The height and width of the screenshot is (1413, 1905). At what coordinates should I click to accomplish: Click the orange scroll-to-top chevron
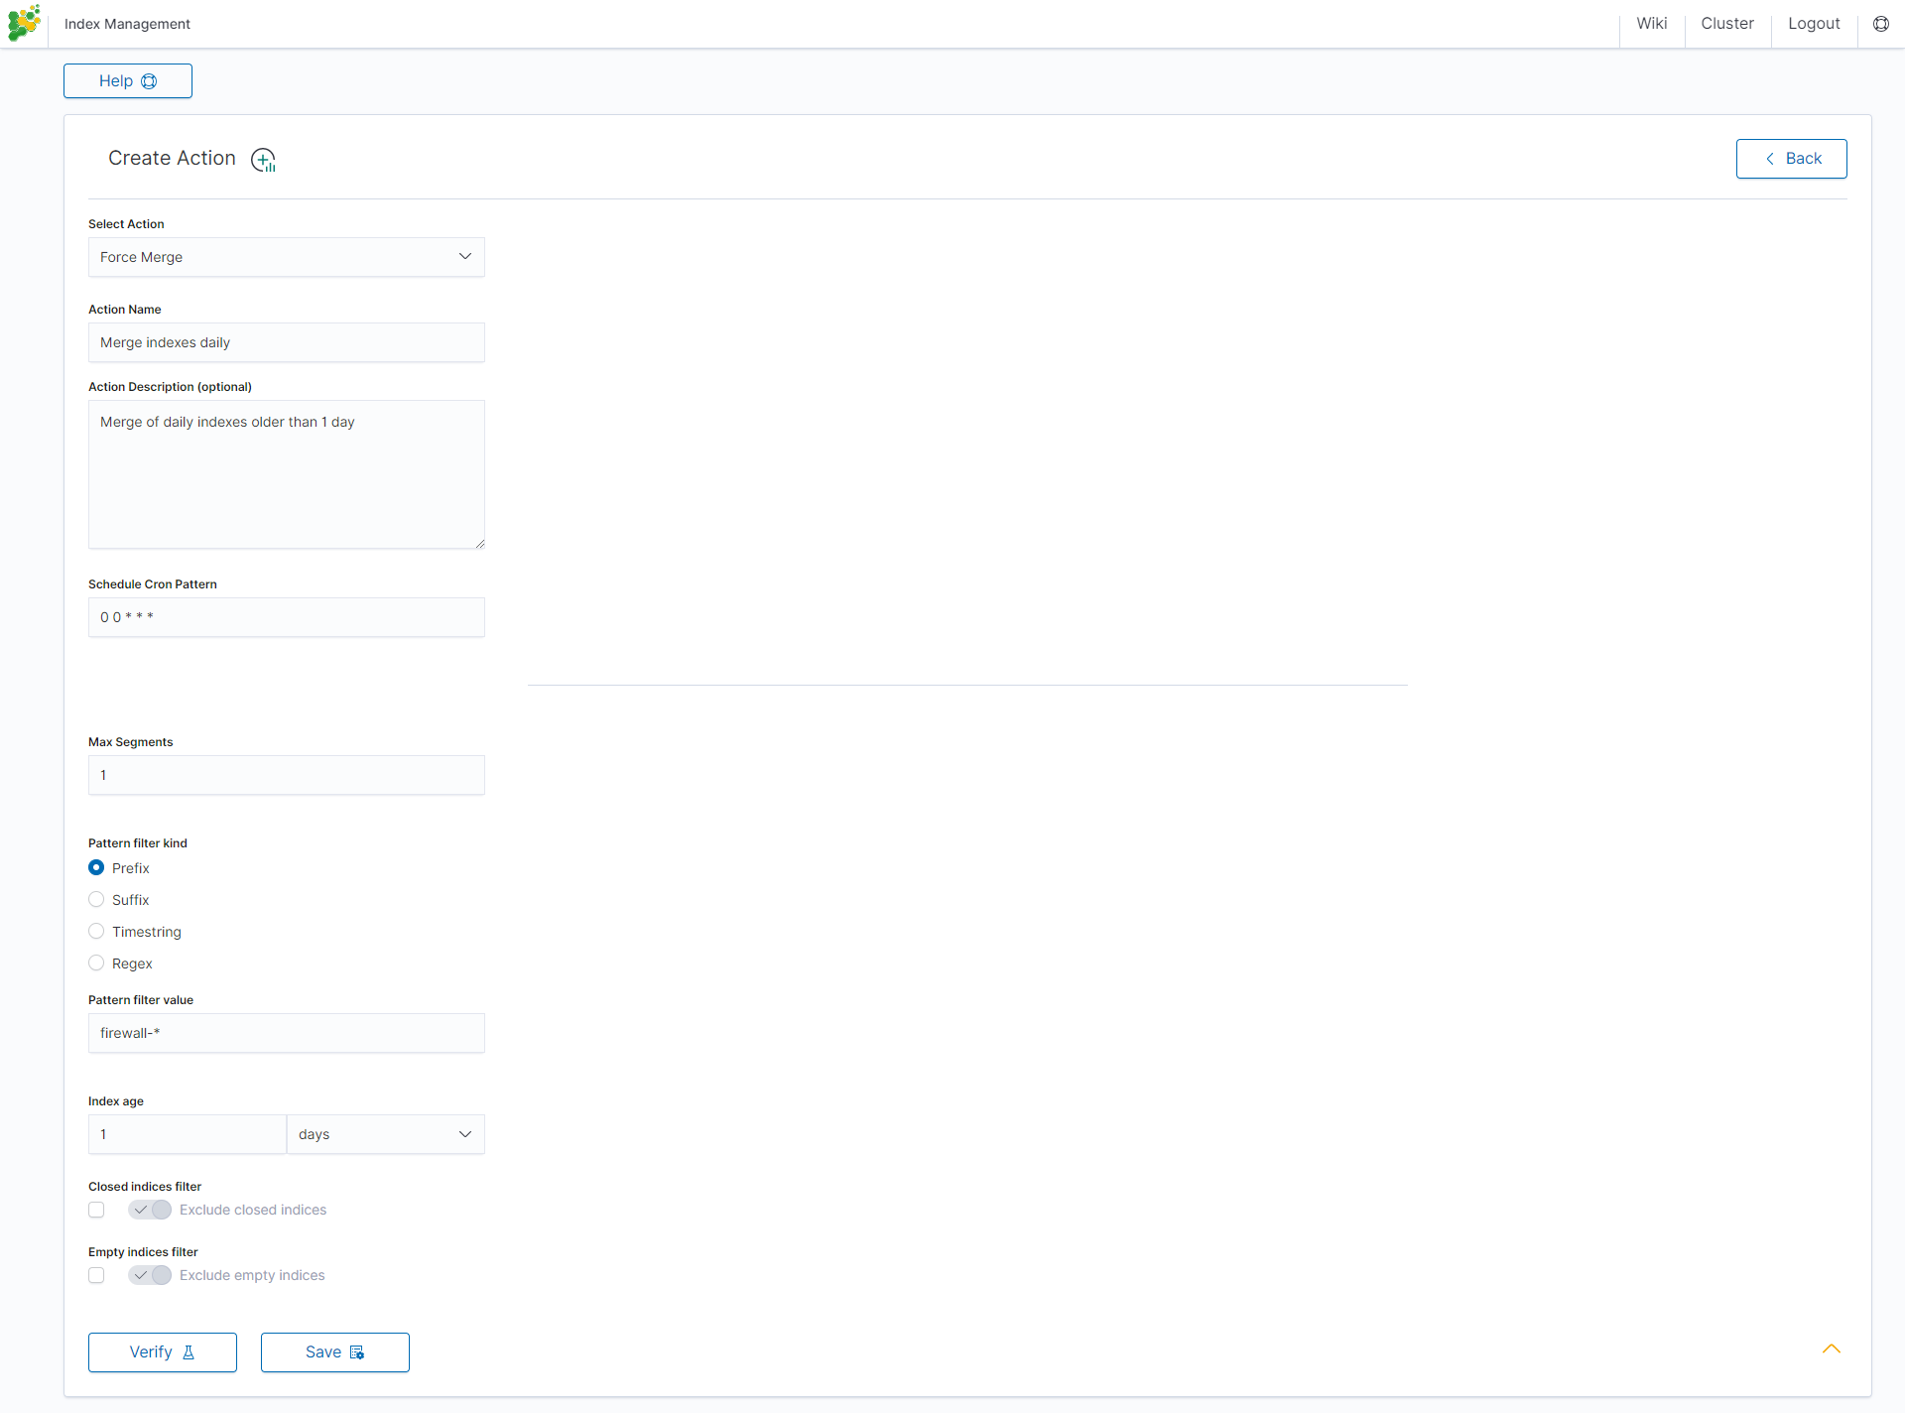[x=1831, y=1349]
